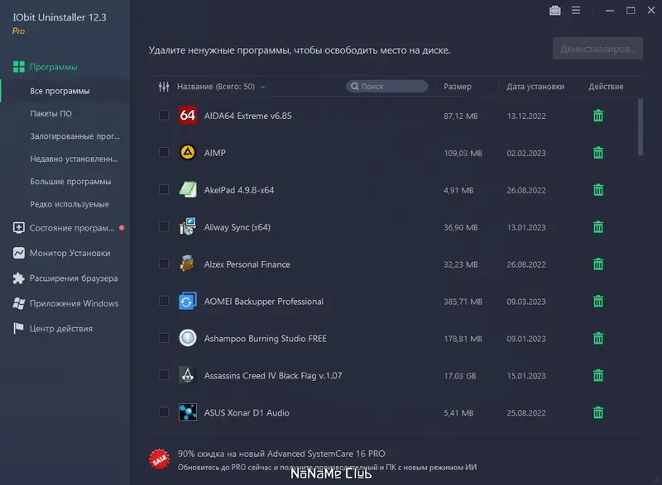The image size is (662, 485).
Task: Click the AOMEI Backupper Professional program icon
Action: click(x=186, y=302)
